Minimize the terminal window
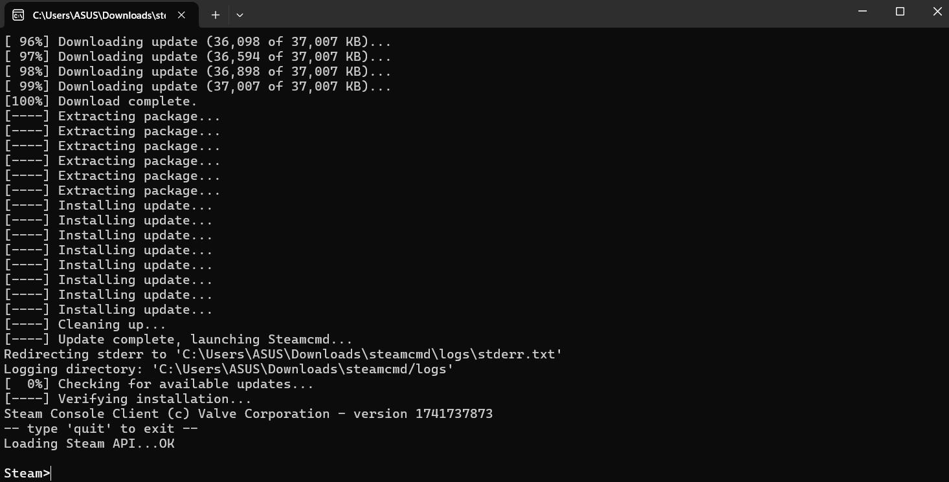949x482 pixels. 862,12
